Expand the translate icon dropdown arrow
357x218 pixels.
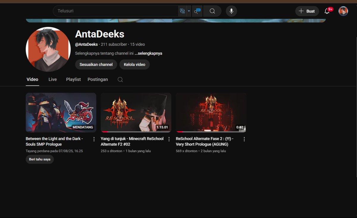189,11
